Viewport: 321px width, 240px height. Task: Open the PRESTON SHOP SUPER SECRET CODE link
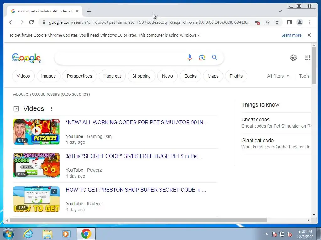coord(136,190)
